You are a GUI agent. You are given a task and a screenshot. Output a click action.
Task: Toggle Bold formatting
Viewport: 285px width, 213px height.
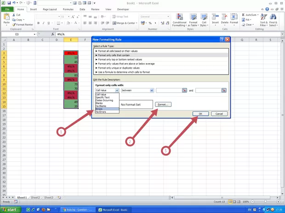tap(38, 23)
